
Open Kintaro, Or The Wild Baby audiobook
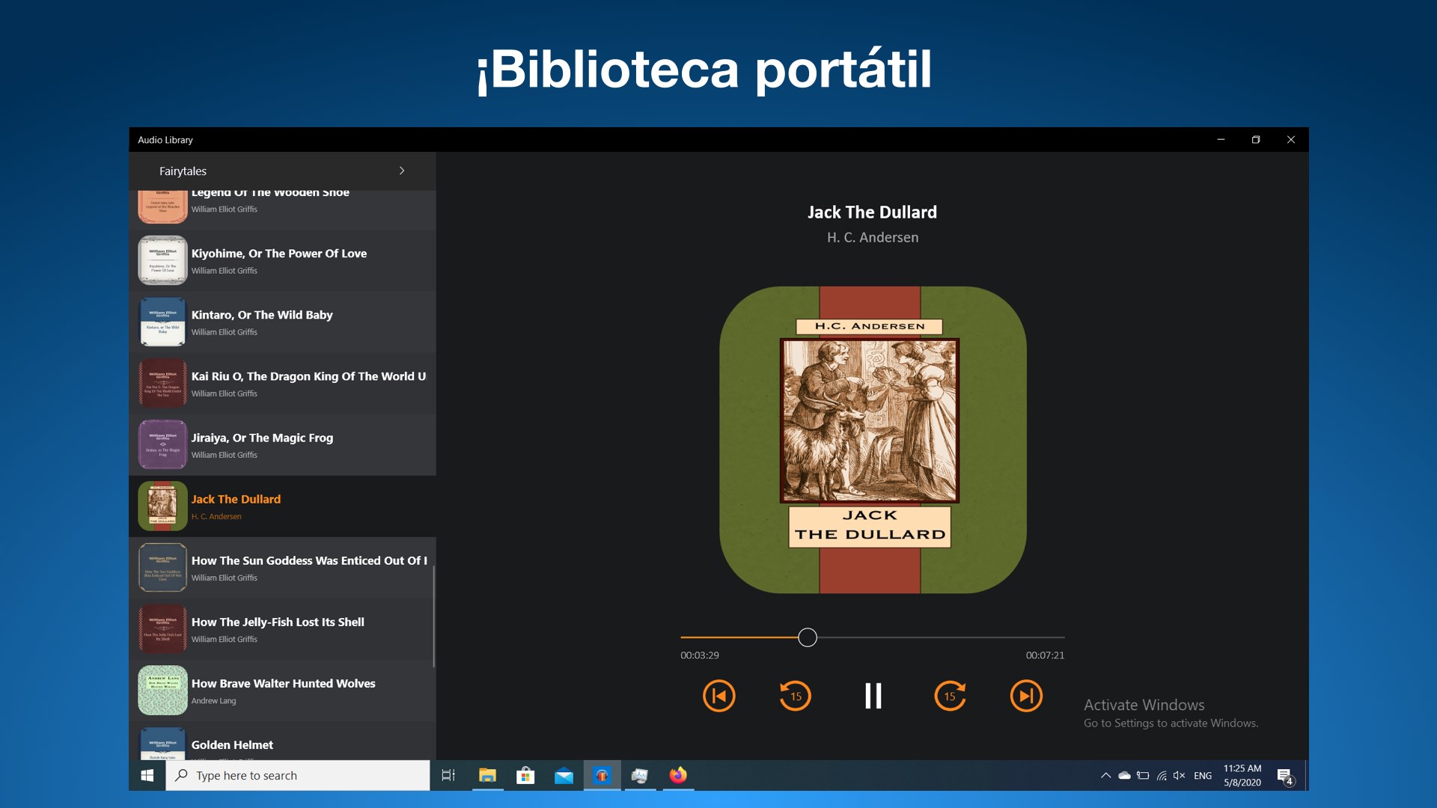coord(262,315)
